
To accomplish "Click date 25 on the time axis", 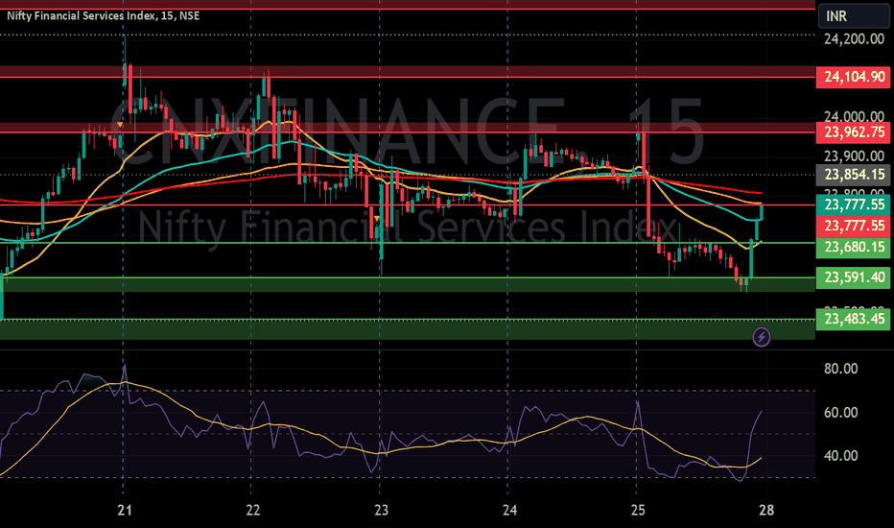I will tap(638, 510).
